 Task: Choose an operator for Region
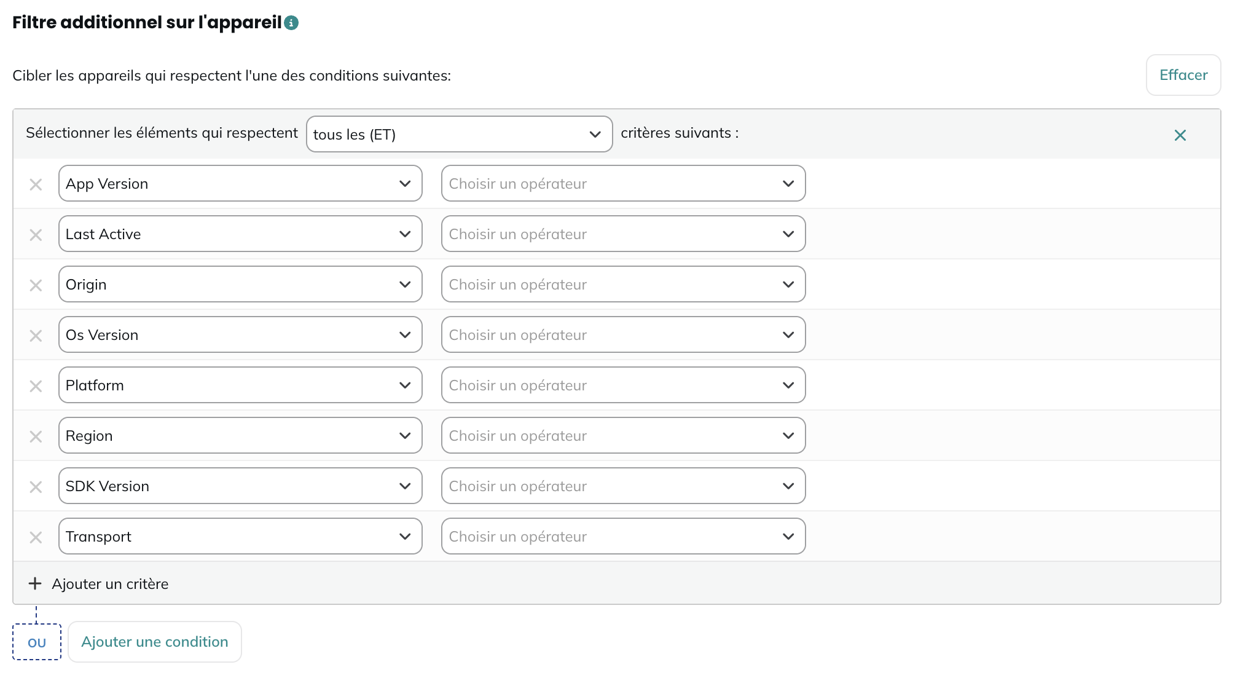coord(623,435)
